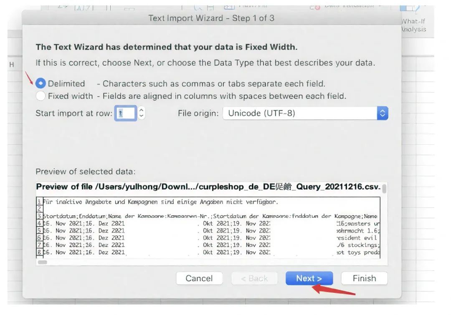
Task: Choose the Fixed width option
Action: (x=41, y=96)
